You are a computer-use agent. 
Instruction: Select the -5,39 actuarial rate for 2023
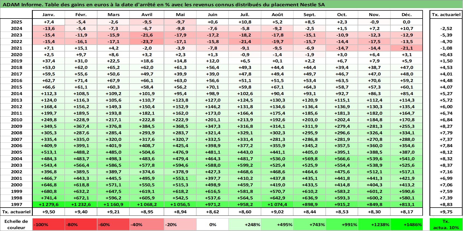tap(446, 35)
